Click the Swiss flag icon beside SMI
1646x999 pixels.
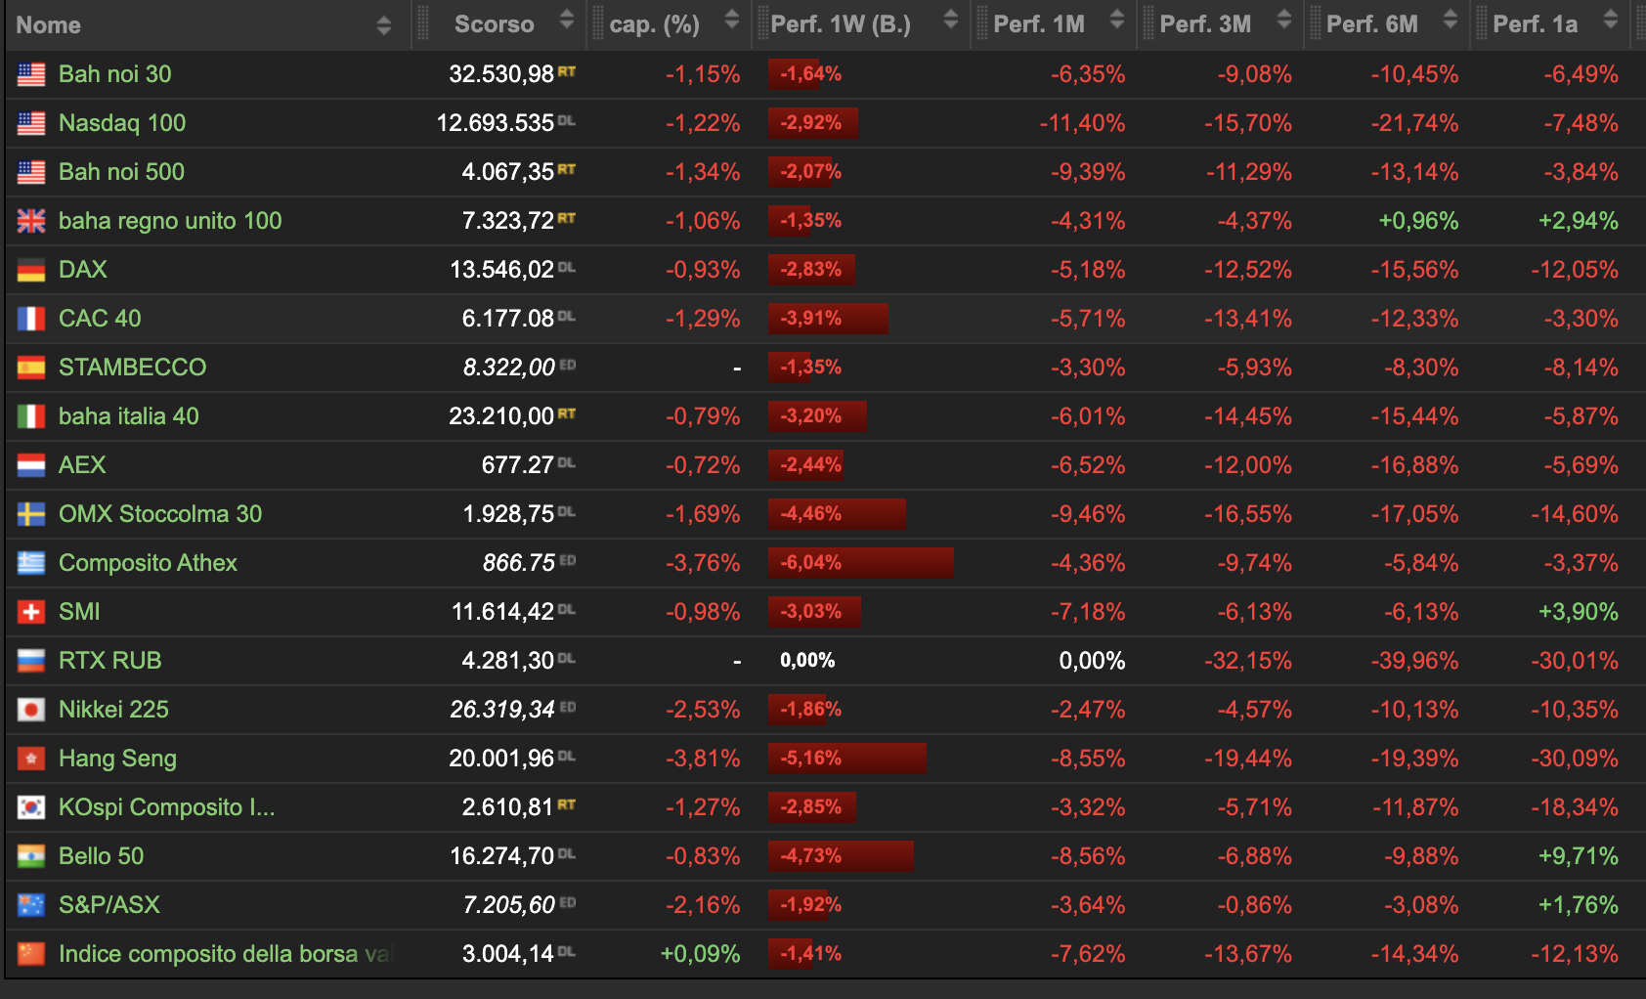(31, 612)
